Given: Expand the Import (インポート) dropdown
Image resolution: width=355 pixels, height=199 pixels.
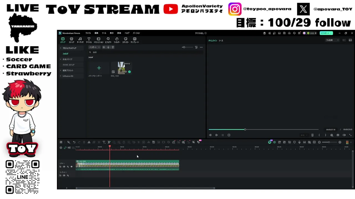Looking at the screenshot, I should tap(94, 47).
